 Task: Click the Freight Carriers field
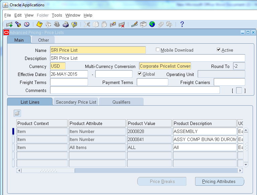[x=230, y=82]
